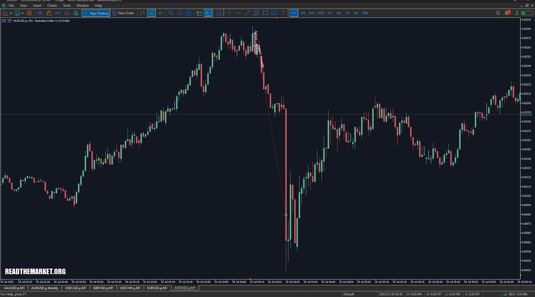Switch to the EURUSD.p,M1 chart tab
Screen dimensions: 535x297
click(x=157, y=288)
